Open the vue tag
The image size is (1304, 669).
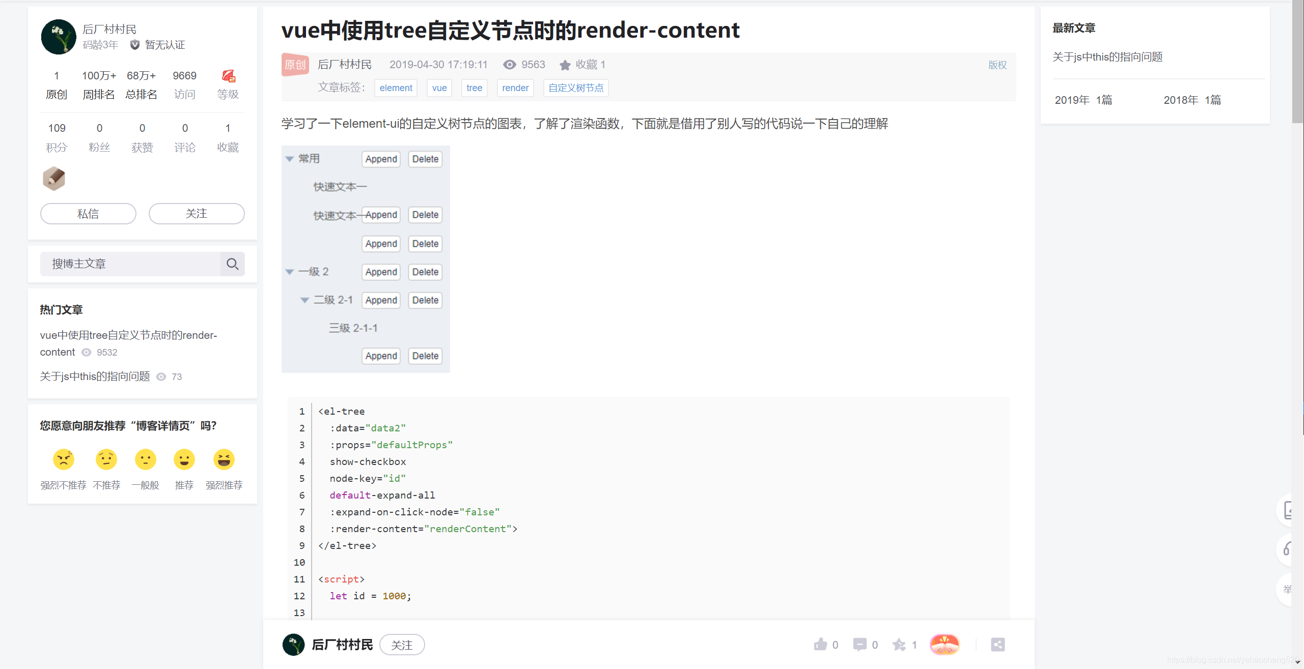click(x=439, y=88)
